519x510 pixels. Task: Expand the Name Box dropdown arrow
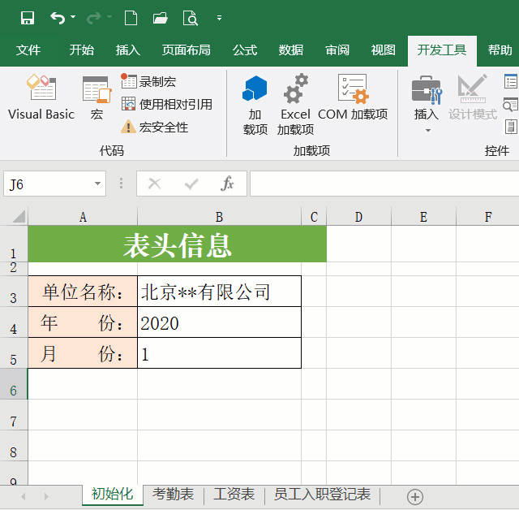click(97, 184)
